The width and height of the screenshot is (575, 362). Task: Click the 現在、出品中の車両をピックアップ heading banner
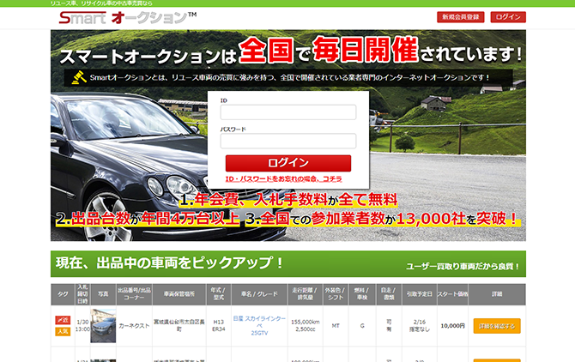(288, 264)
